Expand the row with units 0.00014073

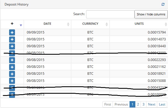click(12, 39)
